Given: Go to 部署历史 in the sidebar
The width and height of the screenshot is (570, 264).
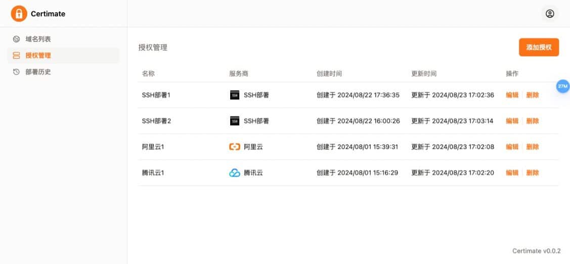Looking at the screenshot, I should 38,72.
